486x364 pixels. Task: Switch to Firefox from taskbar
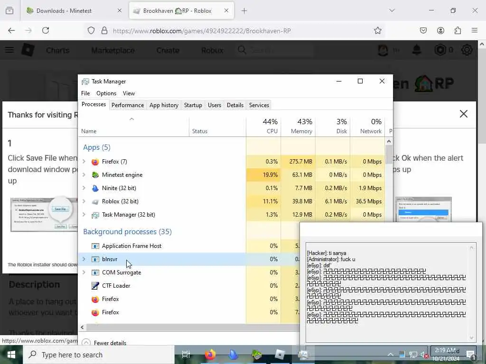[x=209, y=355]
